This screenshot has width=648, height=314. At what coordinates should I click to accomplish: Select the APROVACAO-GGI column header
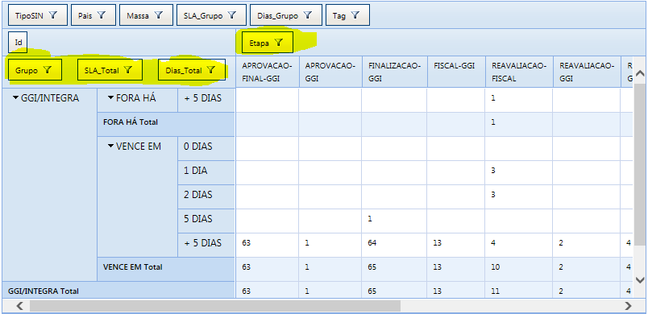[x=330, y=72]
